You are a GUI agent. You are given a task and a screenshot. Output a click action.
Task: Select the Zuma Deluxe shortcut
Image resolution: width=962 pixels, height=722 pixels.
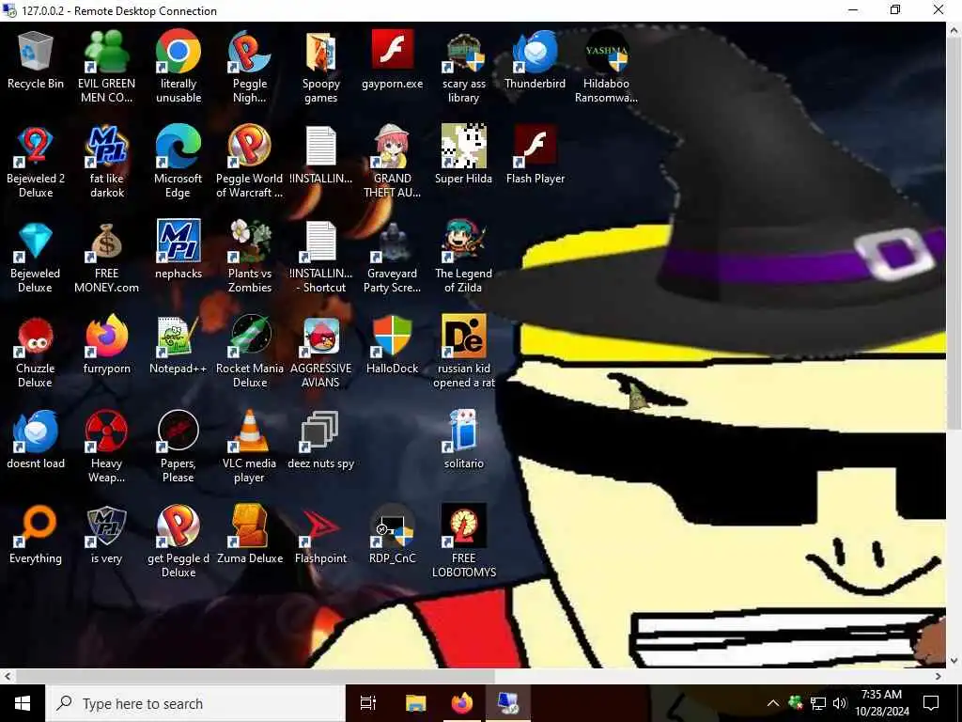pyautogui.click(x=249, y=535)
